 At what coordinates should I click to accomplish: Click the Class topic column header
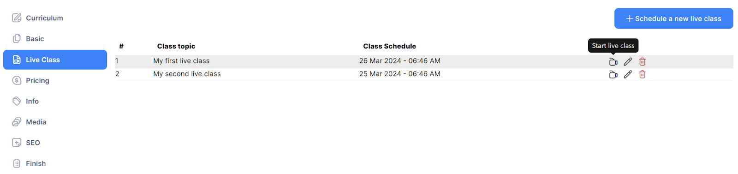click(x=176, y=46)
